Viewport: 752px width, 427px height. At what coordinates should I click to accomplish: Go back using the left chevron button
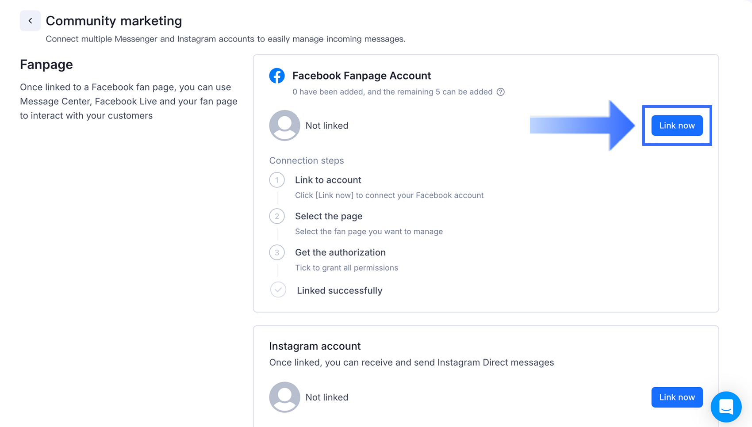[30, 21]
